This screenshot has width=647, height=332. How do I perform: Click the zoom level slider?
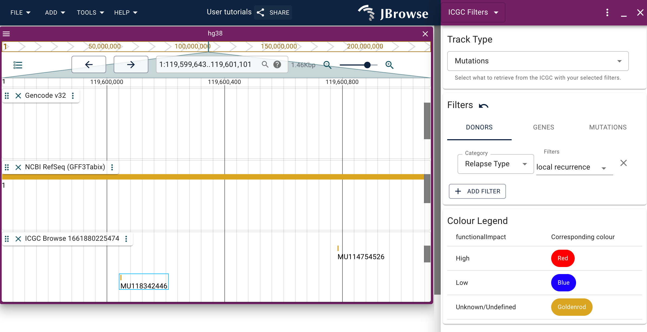(x=358, y=65)
